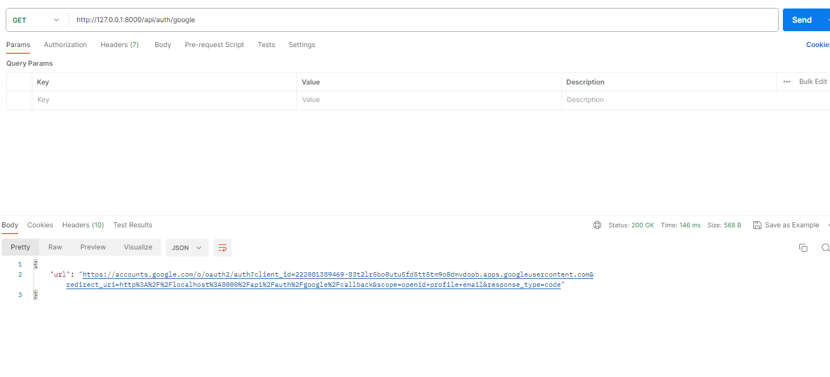Toggle line wrap icon

[x=223, y=248]
